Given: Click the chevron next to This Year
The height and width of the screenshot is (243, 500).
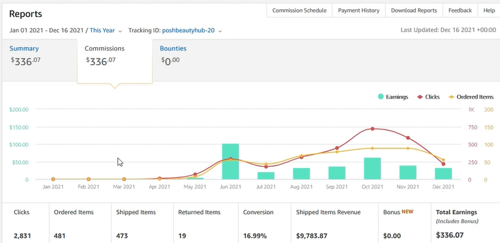Looking at the screenshot, I should click(120, 32).
